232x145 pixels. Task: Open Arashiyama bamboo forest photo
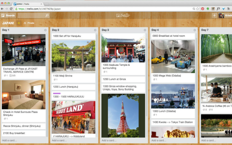tap(216, 49)
